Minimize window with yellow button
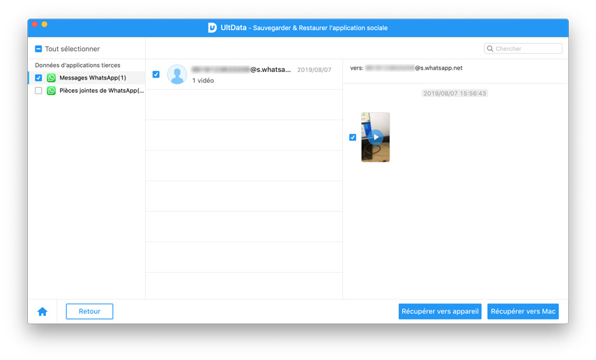Screen dimensions: 596x360 (x=45, y=24)
